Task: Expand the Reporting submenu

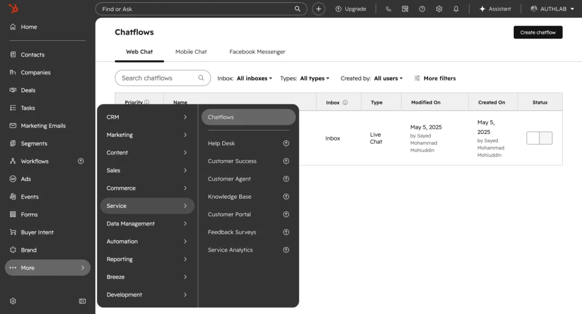Action: (x=147, y=259)
